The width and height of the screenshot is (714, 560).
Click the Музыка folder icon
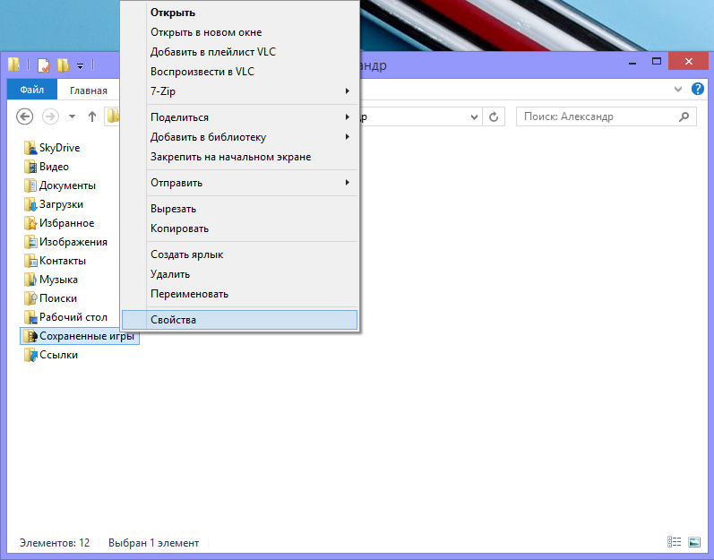30,280
